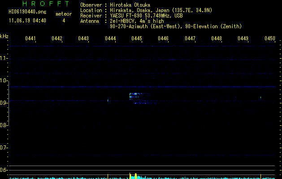Click the date stamp 11.06.19 04:40
Viewport: 282px width, 179px height.
(x=27, y=21)
